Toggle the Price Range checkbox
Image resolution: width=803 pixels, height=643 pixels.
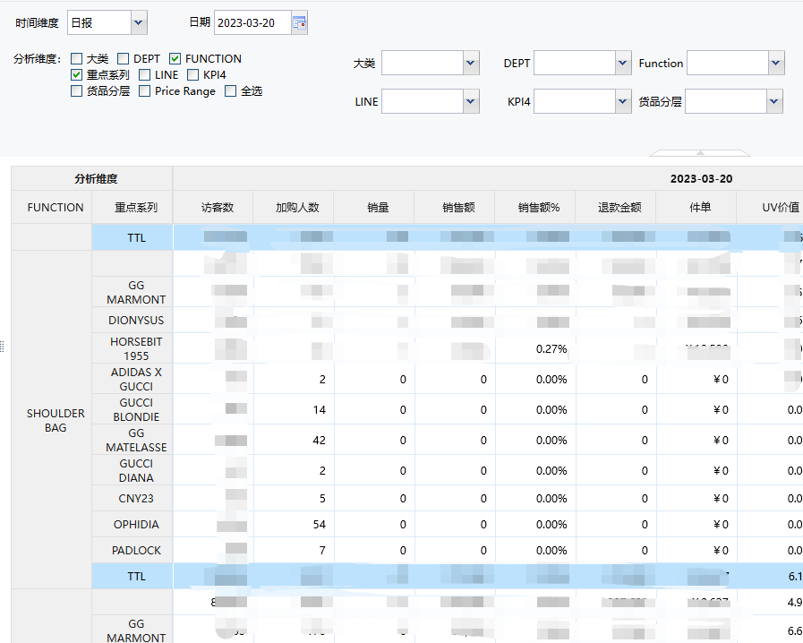point(144,91)
